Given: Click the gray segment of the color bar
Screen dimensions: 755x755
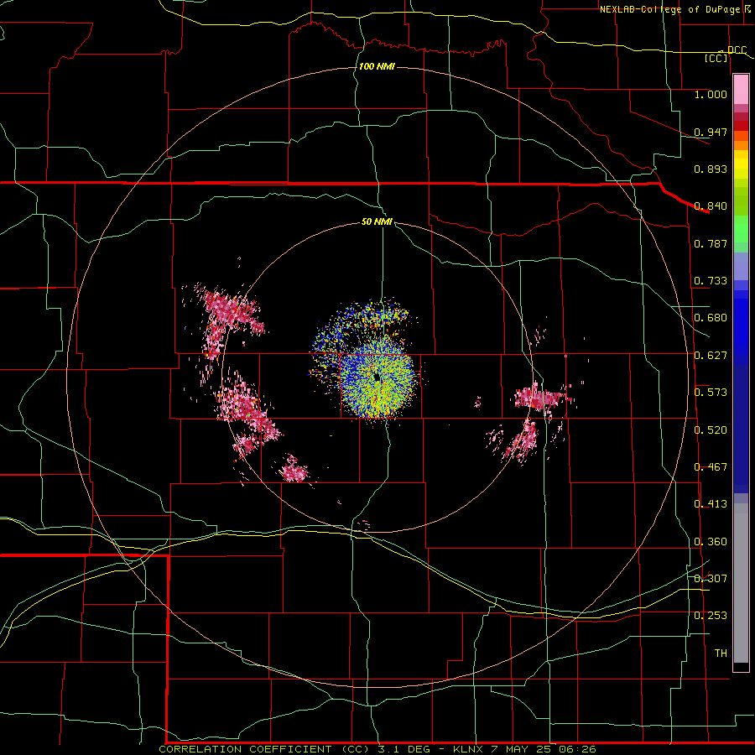Looking at the screenshot, I should click(741, 583).
